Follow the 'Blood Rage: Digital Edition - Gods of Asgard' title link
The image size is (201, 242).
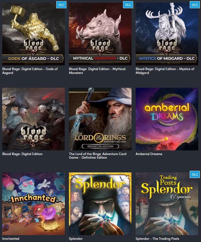(30, 71)
